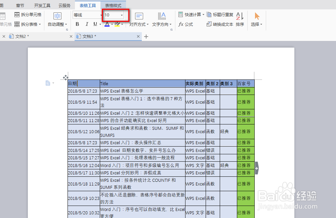Viewport: 336px width, 218px height.
Task: Click the 类别 3 header cell
Action: tap(228, 84)
